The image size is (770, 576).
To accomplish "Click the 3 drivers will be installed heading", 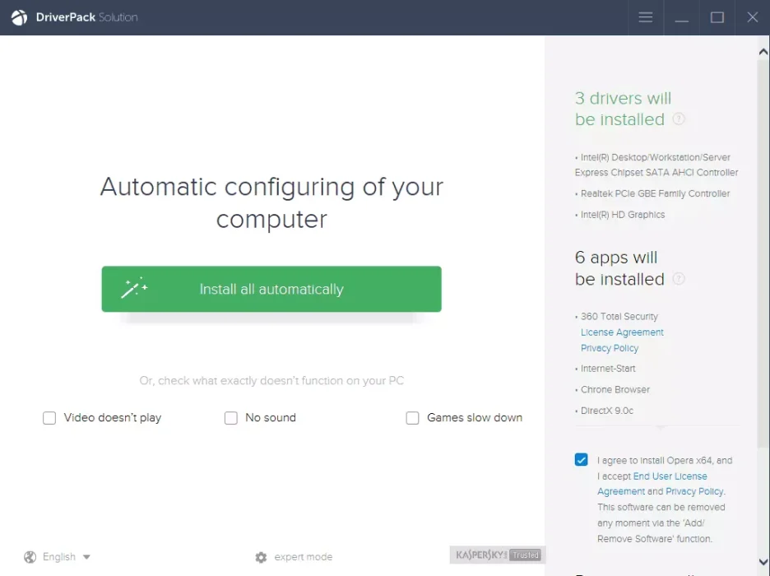I will click(623, 109).
